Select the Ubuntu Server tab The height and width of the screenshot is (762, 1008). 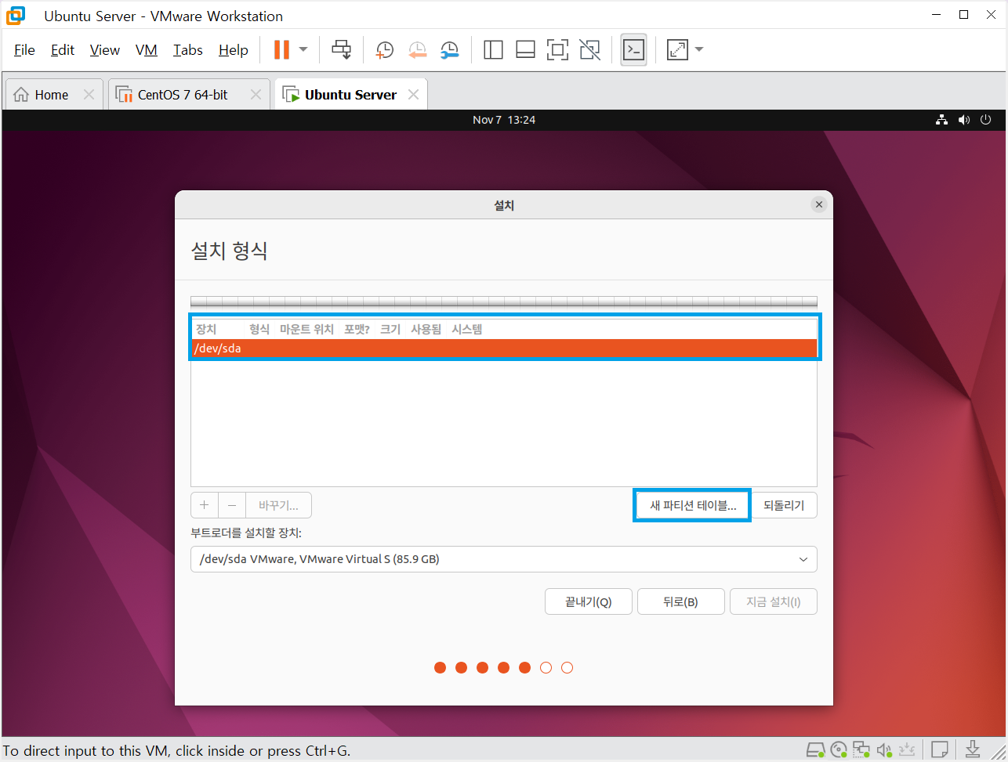[x=350, y=95]
